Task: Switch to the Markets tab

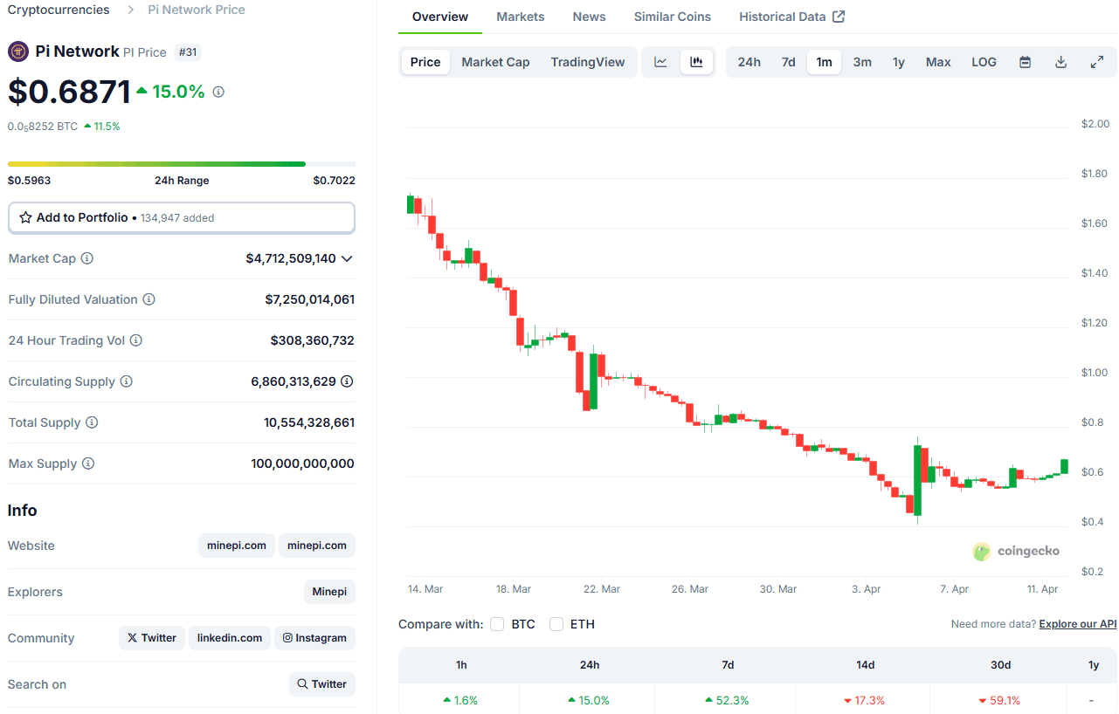Action: tap(520, 16)
